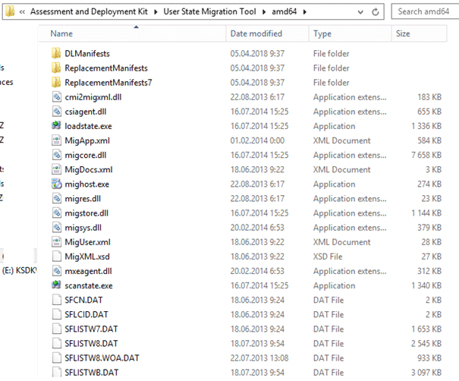Select file name csiagent.dll
The image size is (459, 381).
(x=85, y=112)
